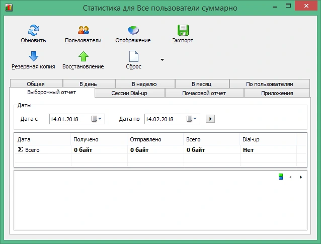Switch to the Общая tab

[x=36, y=84]
